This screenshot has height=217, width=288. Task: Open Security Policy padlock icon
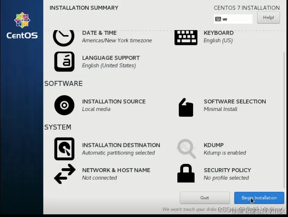coord(186,173)
